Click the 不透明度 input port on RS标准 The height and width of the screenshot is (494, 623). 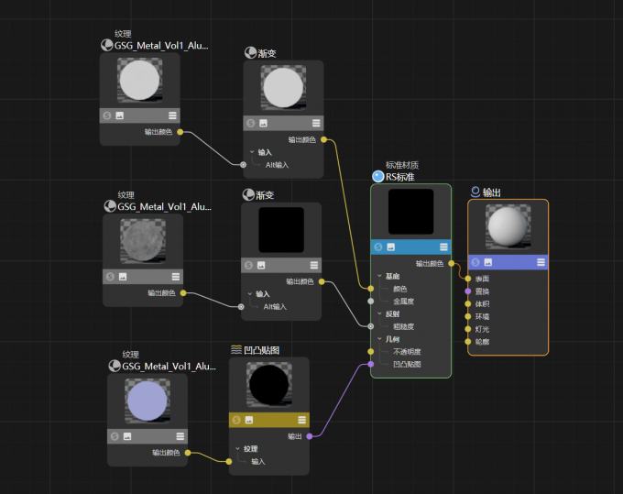[371, 351]
